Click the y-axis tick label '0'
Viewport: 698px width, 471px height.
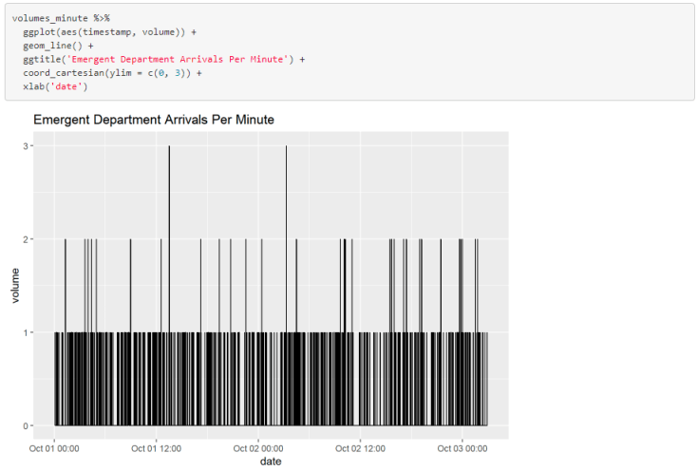tap(26, 426)
